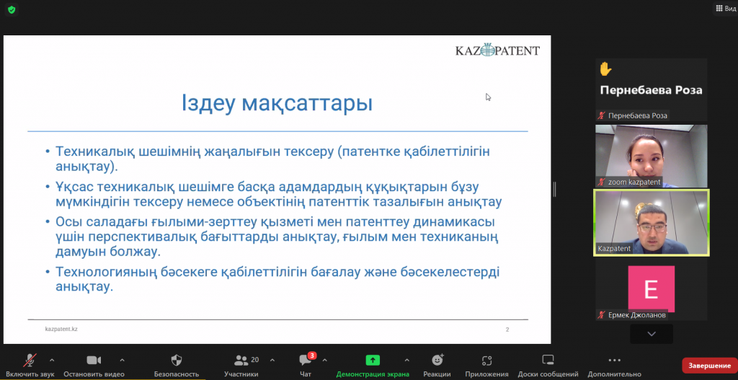Image resolution: width=738 pixels, height=380 pixels.
Task: Expand options arrow beside Участники
Action: [272, 359]
